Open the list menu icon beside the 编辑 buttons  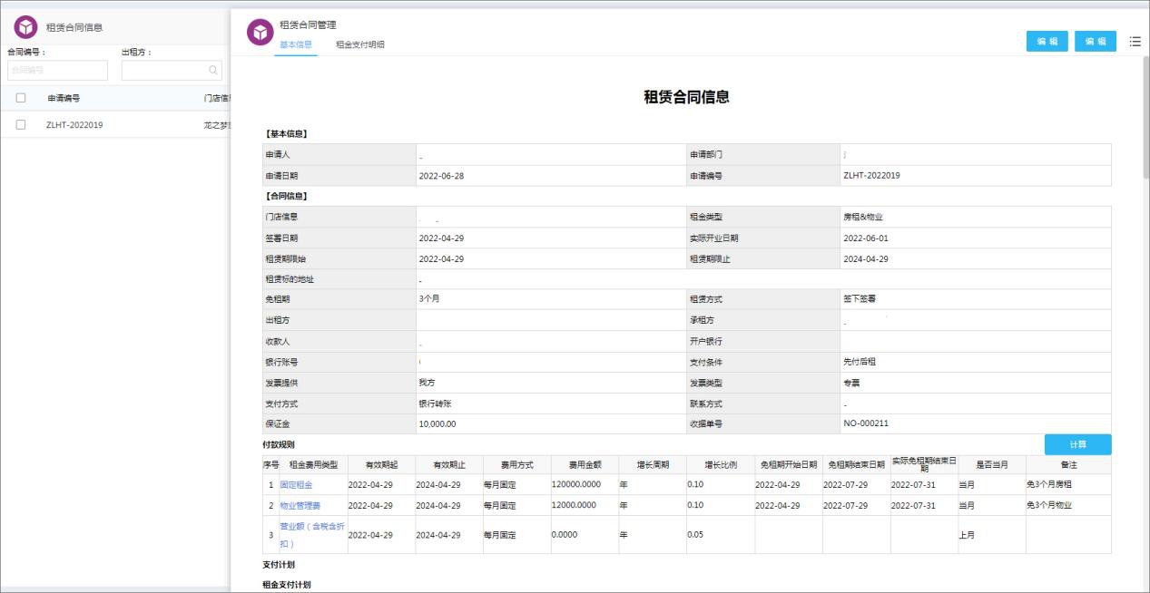(x=1135, y=41)
